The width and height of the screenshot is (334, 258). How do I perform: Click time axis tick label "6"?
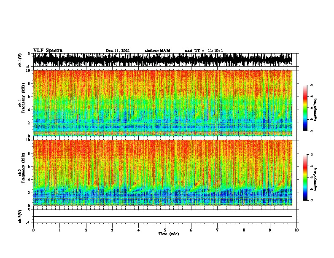click(x=191, y=230)
